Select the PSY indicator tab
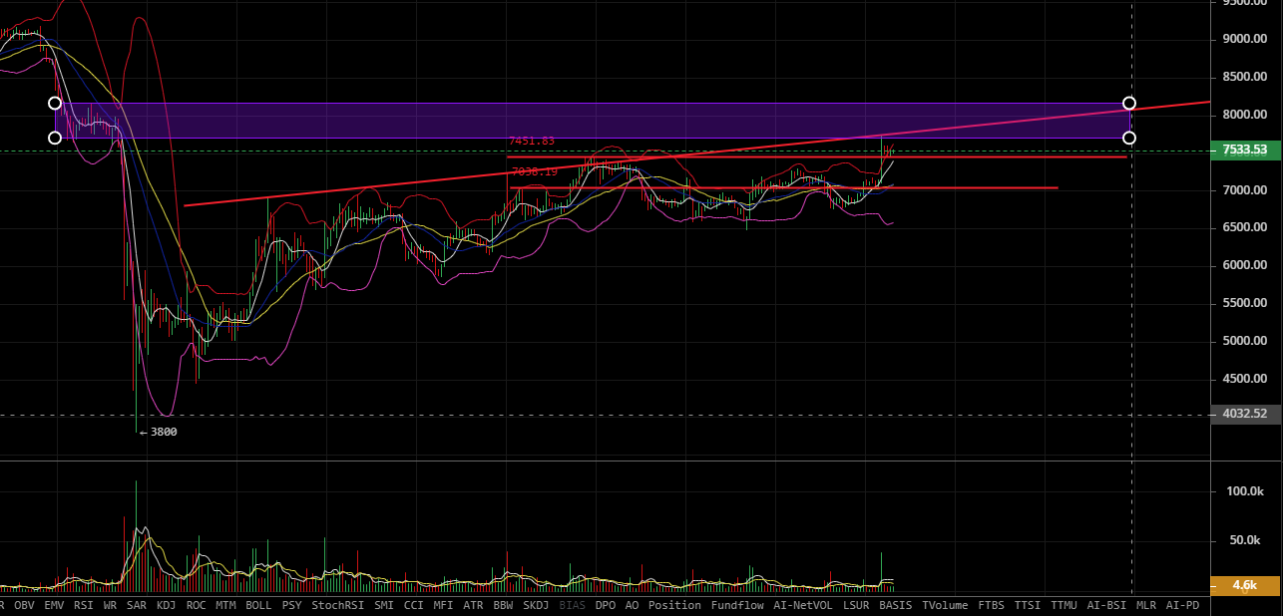1283x616 pixels. point(292,605)
